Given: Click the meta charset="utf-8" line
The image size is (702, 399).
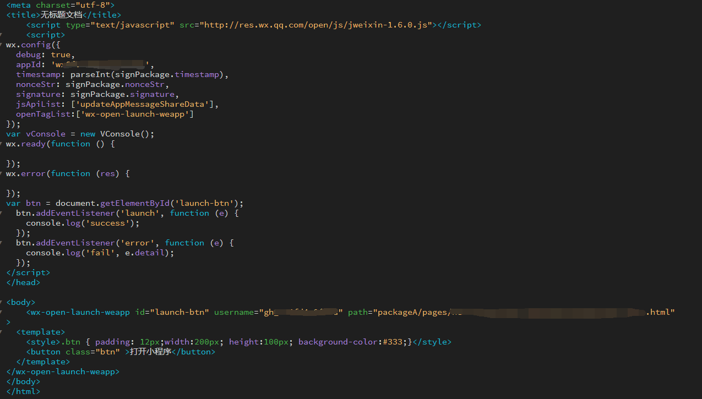Looking at the screenshot, I should coord(61,5).
